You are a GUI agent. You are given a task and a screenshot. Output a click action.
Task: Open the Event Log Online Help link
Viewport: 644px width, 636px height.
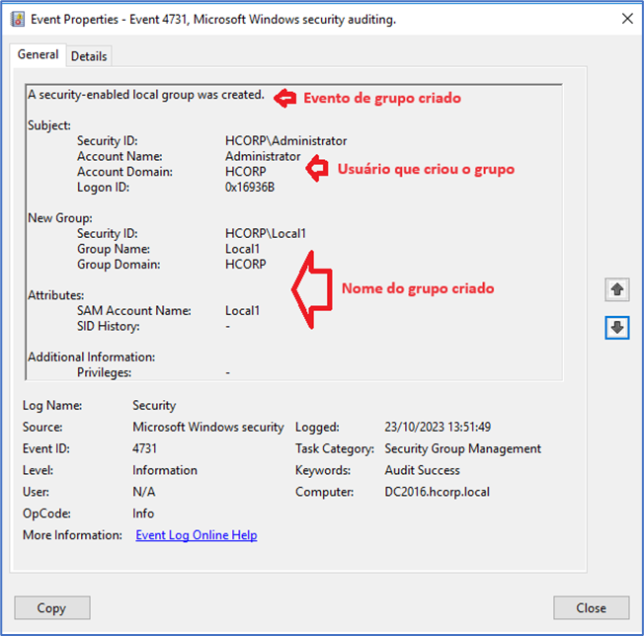point(196,535)
